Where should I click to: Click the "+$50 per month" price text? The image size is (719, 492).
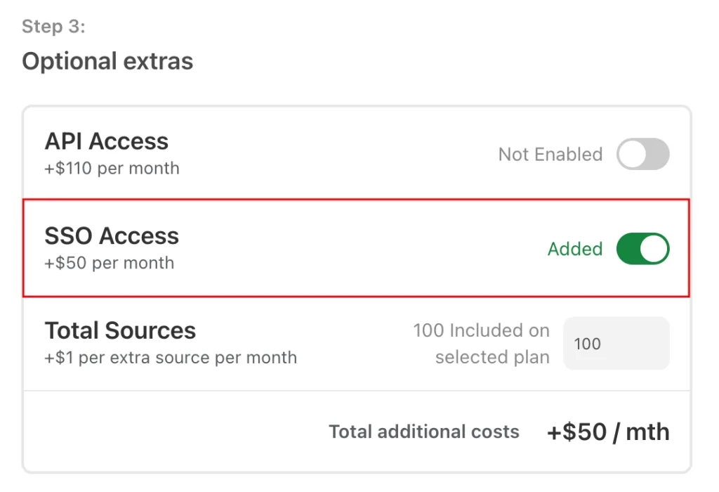coord(109,263)
